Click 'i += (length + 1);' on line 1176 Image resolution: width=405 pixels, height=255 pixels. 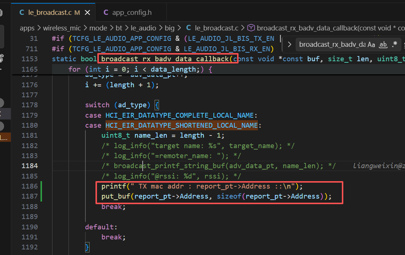[x=121, y=85]
